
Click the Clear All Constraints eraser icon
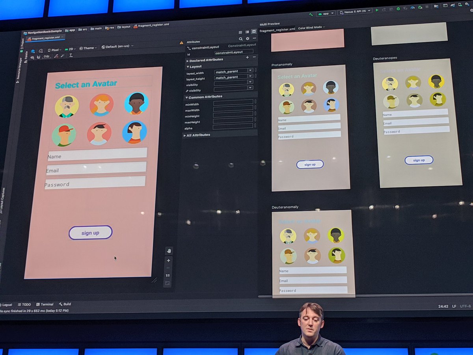click(38, 56)
